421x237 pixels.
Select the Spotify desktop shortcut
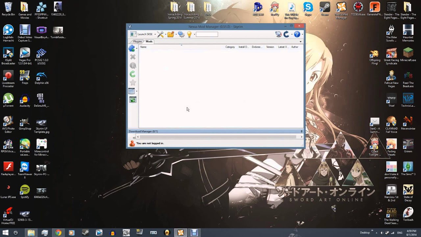(x=25, y=192)
